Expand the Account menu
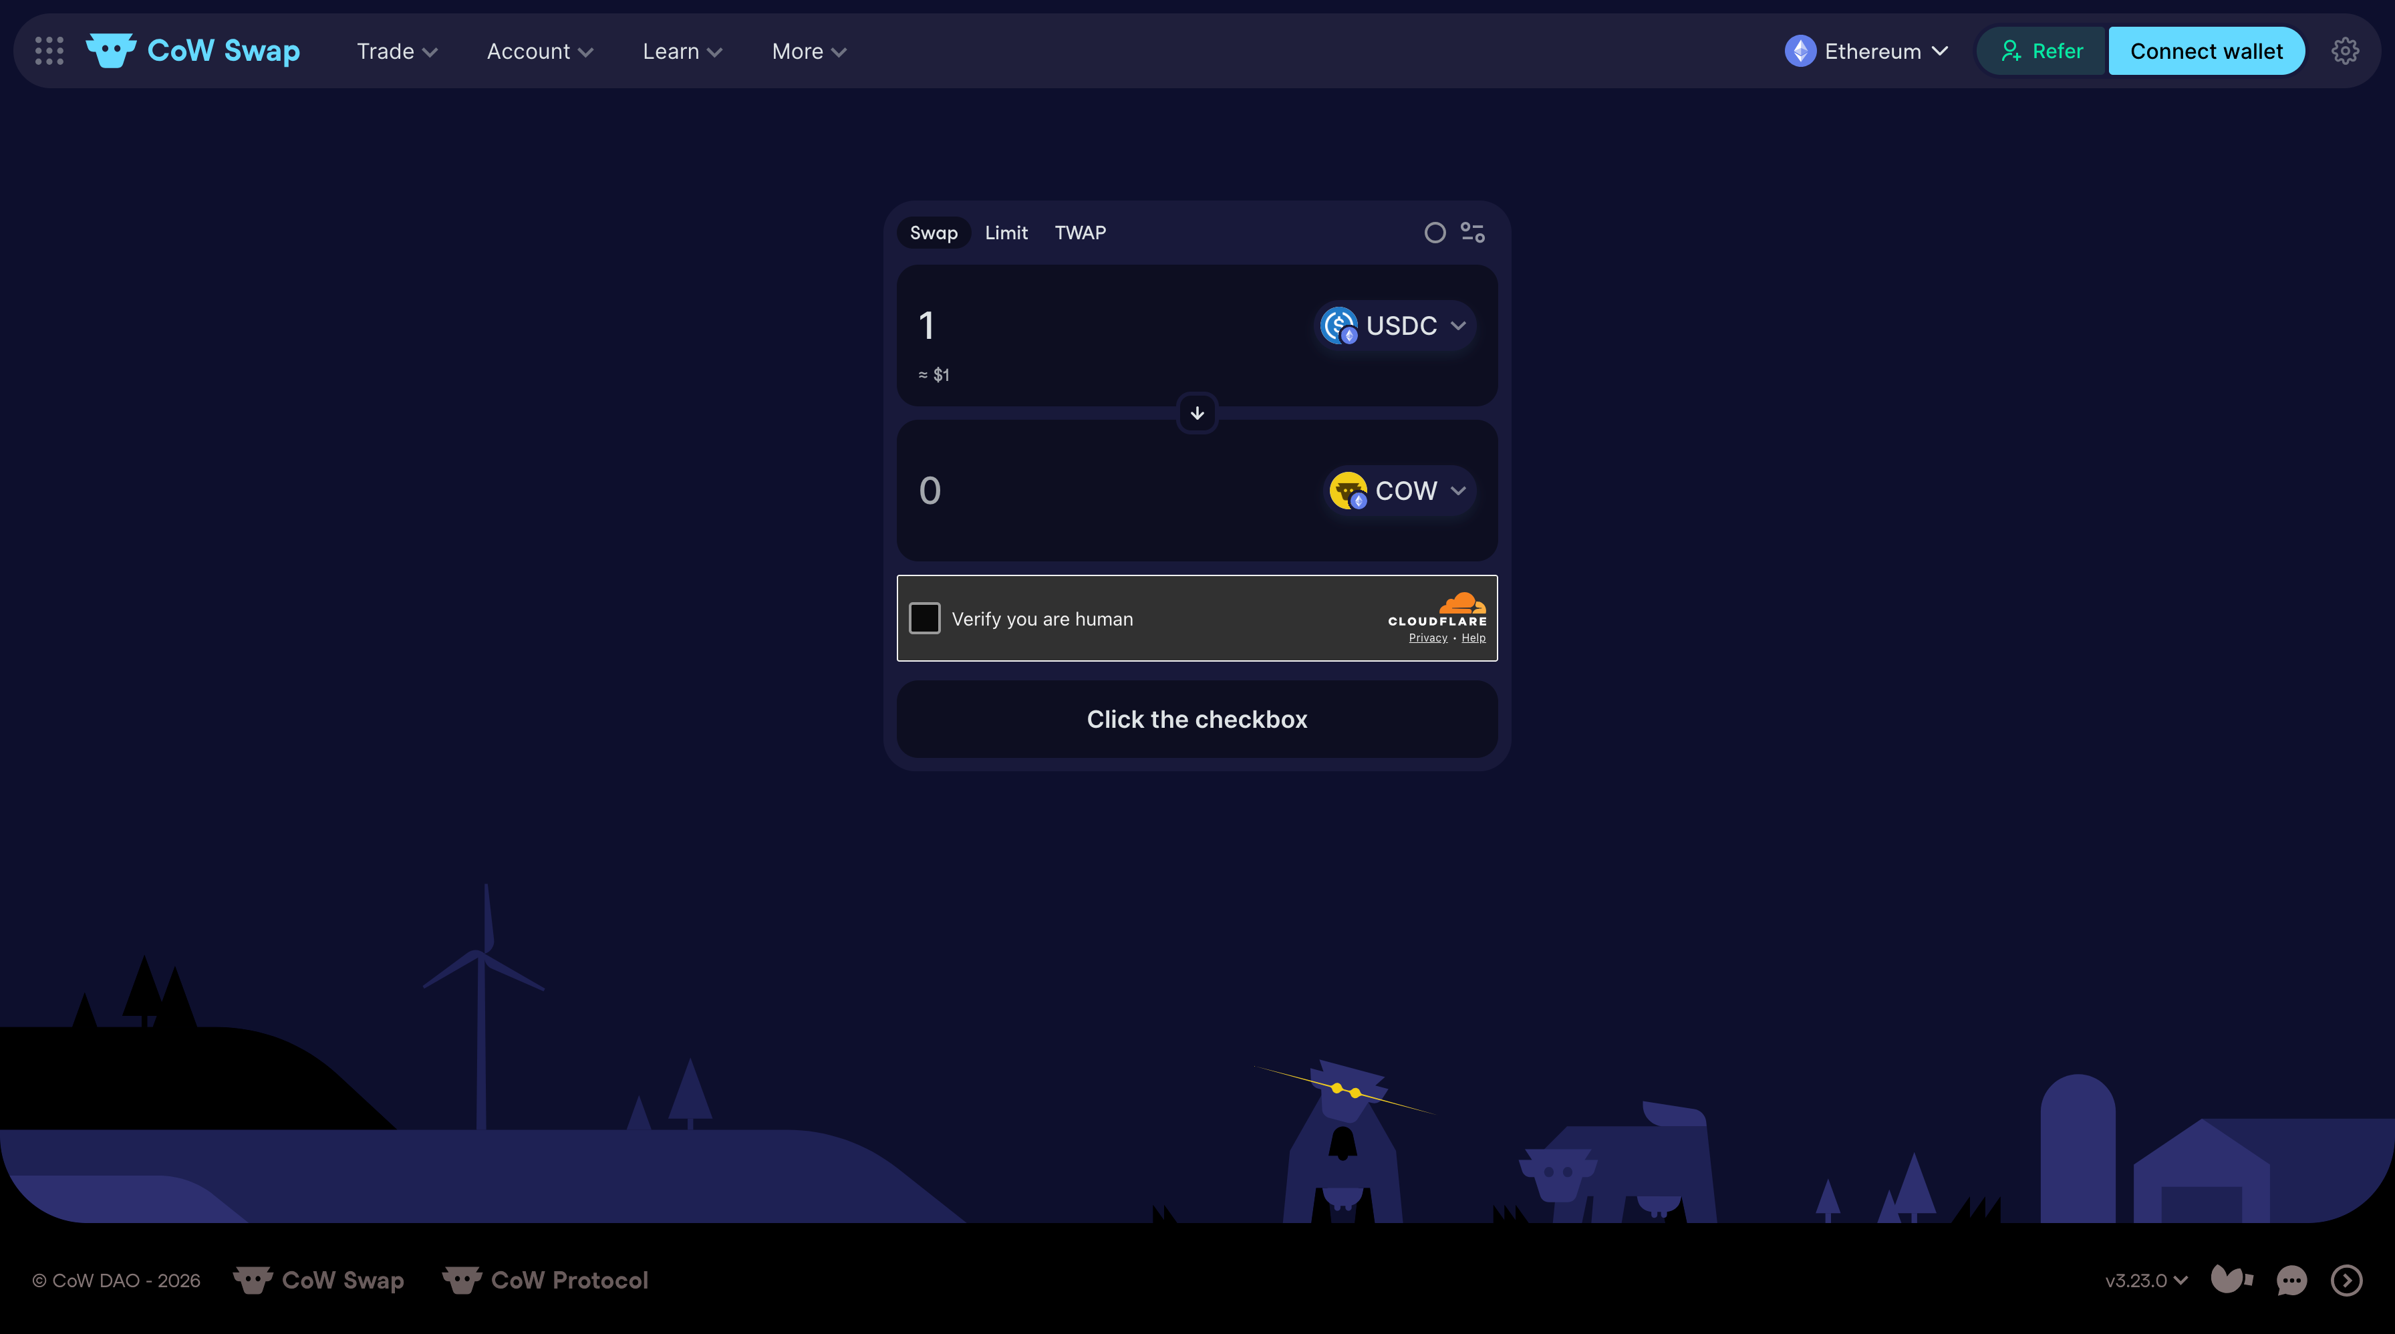This screenshot has height=1334, width=2395. point(539,51)
